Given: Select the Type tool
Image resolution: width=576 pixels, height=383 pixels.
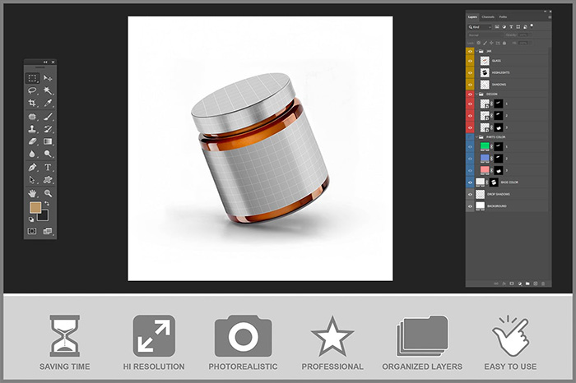Looking at the screenshot, I should 48,168.
